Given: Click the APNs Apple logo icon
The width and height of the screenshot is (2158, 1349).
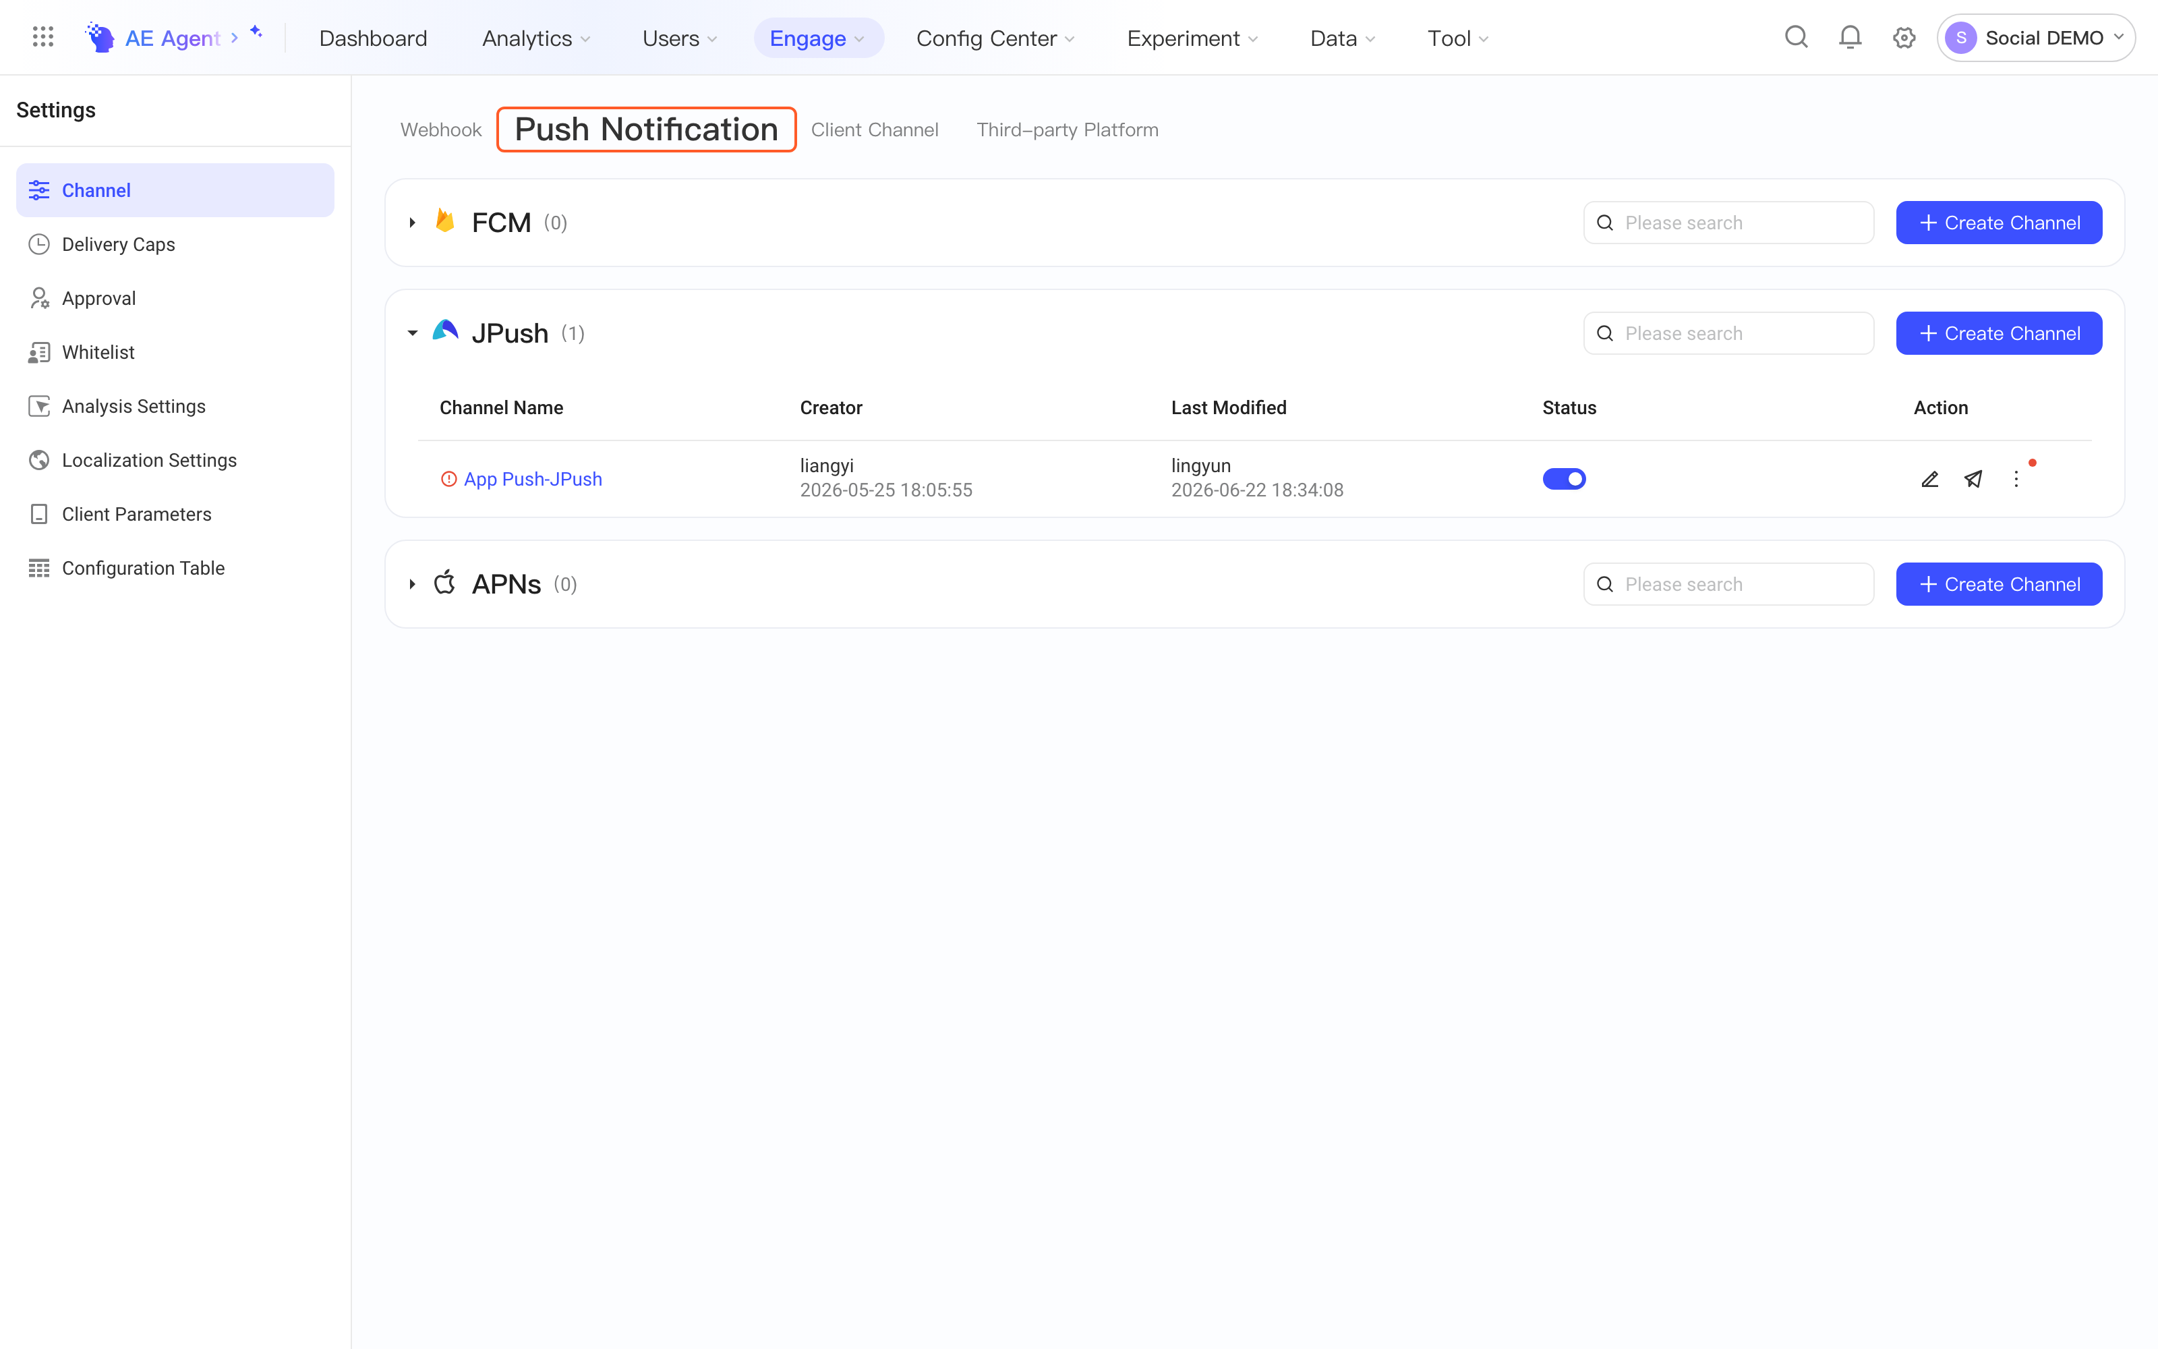Looking at the screenshot, I should click(445, 583).
